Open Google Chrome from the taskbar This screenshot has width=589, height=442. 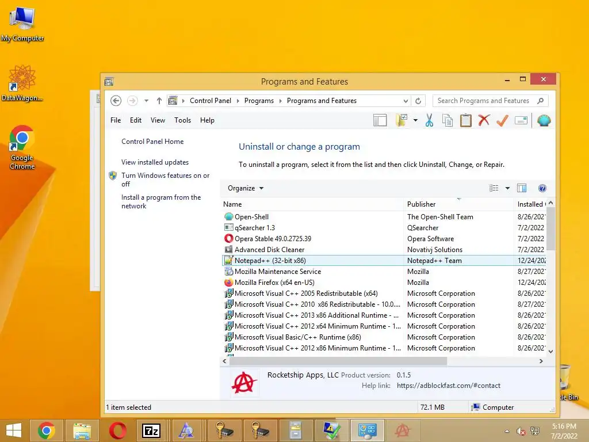pyautogui.click(x=46, y=430)
